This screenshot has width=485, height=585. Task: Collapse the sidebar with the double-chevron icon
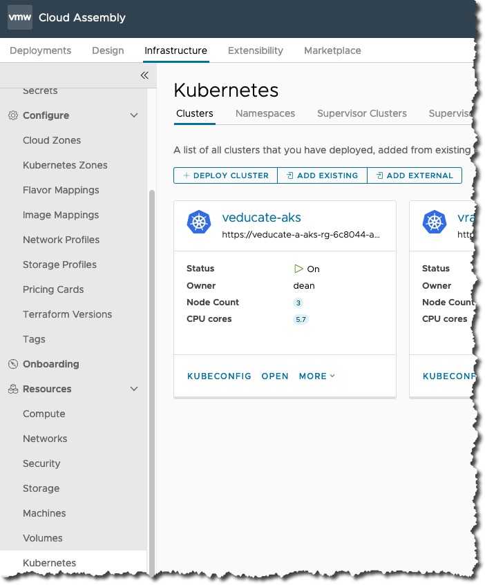point(144,75)
